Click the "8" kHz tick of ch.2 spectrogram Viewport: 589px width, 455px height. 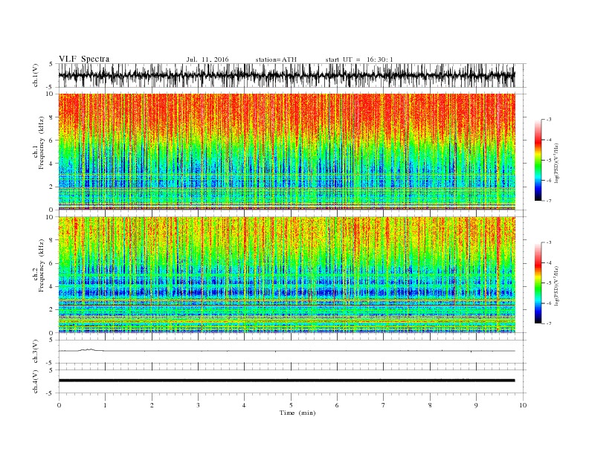52,240
